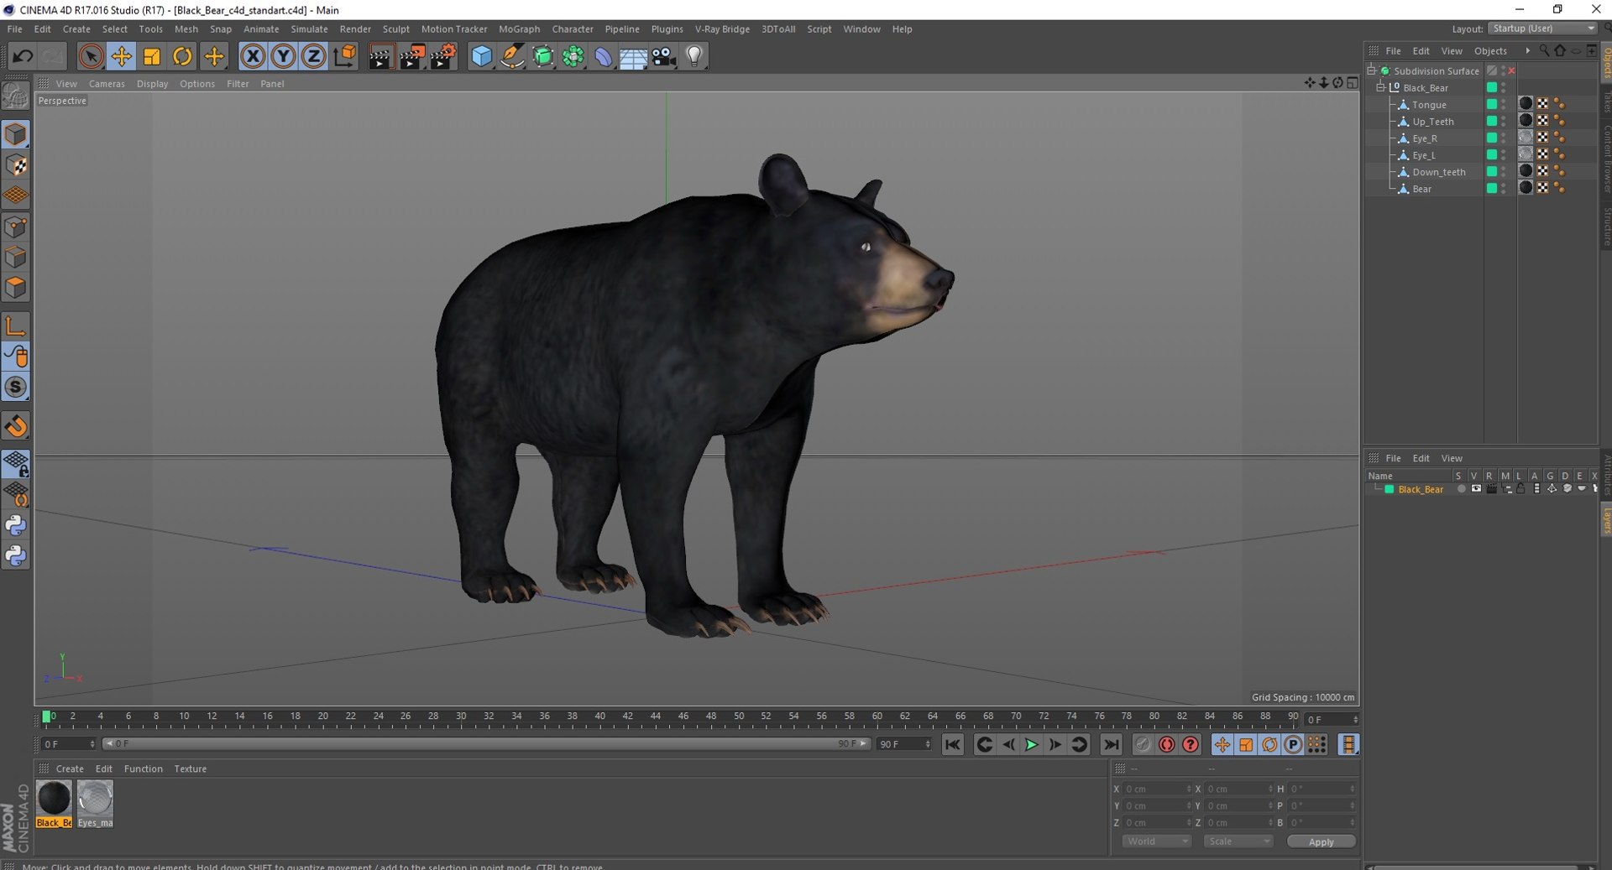Open the MoGraph menu
The height and width of the screenshot is (870, 1612).
519,29
